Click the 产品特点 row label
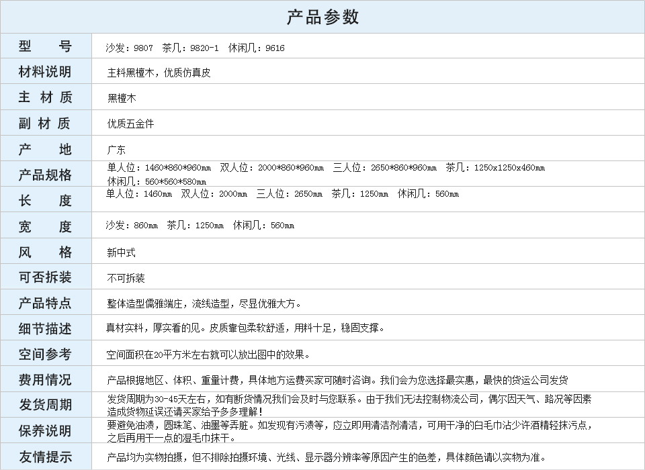The width and height of the screenshot is (645, 470). 45,303
